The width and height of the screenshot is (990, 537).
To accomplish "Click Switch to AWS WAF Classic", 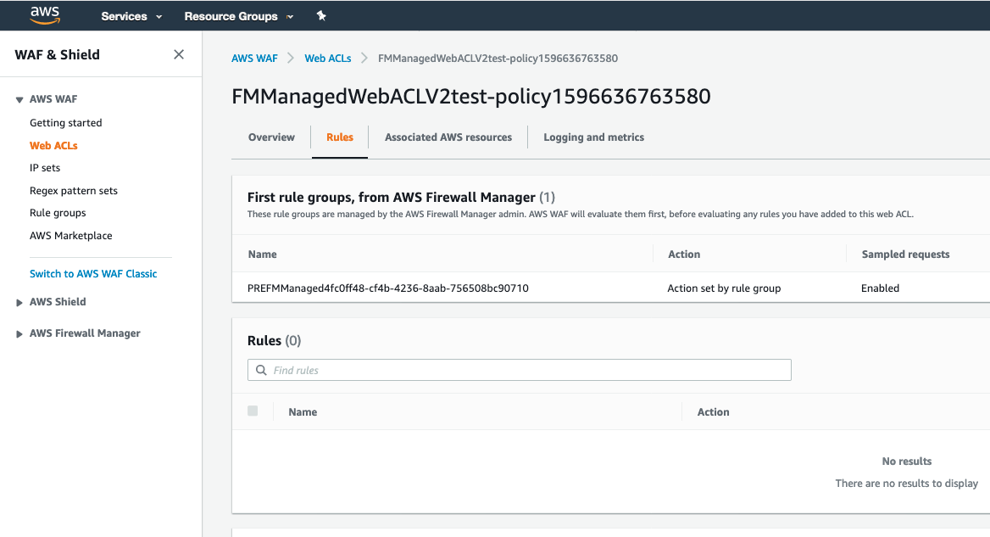I will 93,273.
